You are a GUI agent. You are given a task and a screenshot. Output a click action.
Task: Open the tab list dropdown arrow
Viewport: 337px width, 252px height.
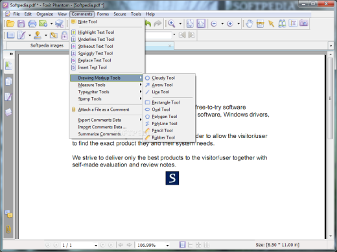[x=331, y=46]
